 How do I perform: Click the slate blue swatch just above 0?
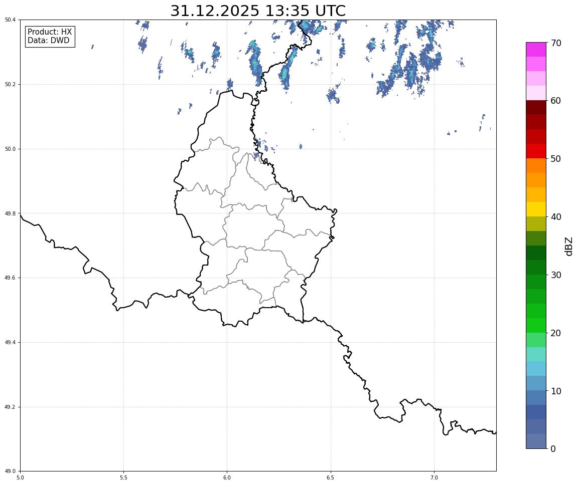(536, 441)
